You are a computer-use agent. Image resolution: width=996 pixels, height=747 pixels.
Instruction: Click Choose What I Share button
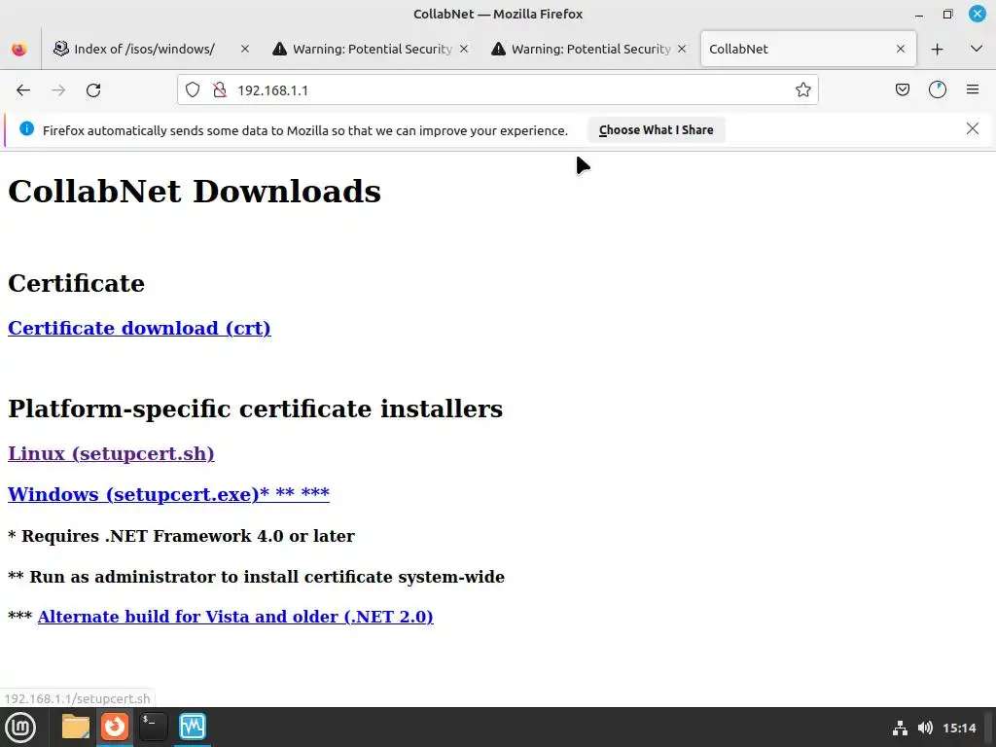click(x=657, y=130)
